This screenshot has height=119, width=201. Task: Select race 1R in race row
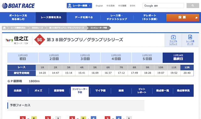coord(42,67)
